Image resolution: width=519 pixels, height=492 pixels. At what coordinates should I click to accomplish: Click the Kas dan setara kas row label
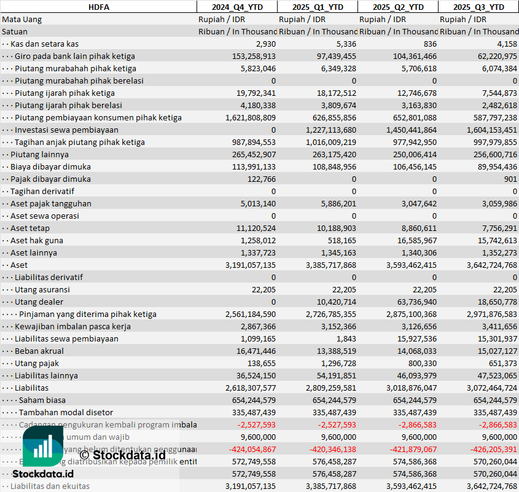point(44,44)
